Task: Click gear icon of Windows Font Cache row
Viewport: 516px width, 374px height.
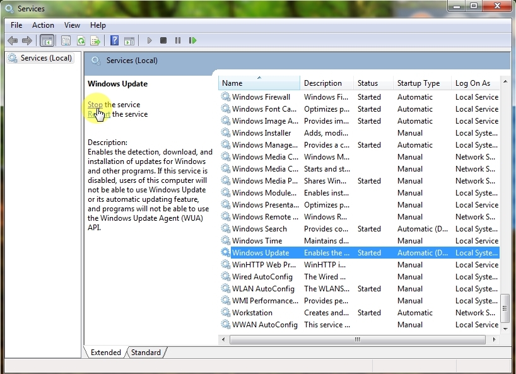Action: pyautogui.click(x=225, y=108)
